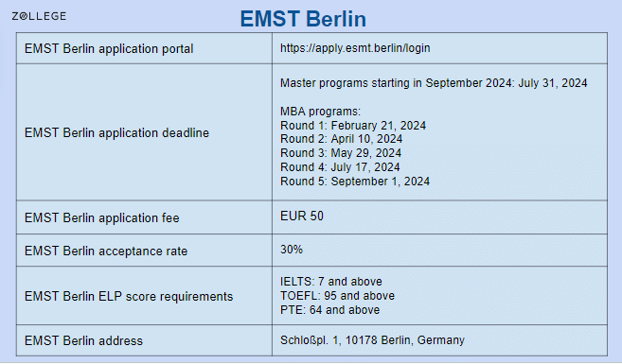
Task: Click the EMST Berlin title heading
Action: point(303,19)
